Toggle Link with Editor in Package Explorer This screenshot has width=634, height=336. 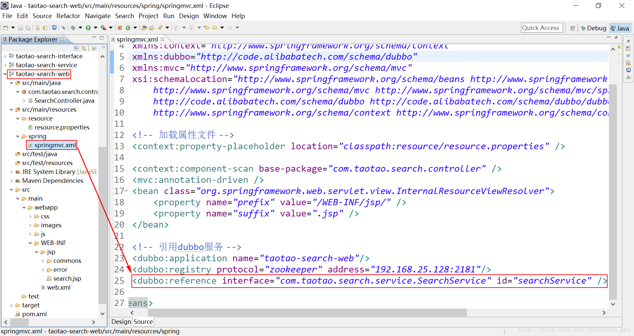84,48
